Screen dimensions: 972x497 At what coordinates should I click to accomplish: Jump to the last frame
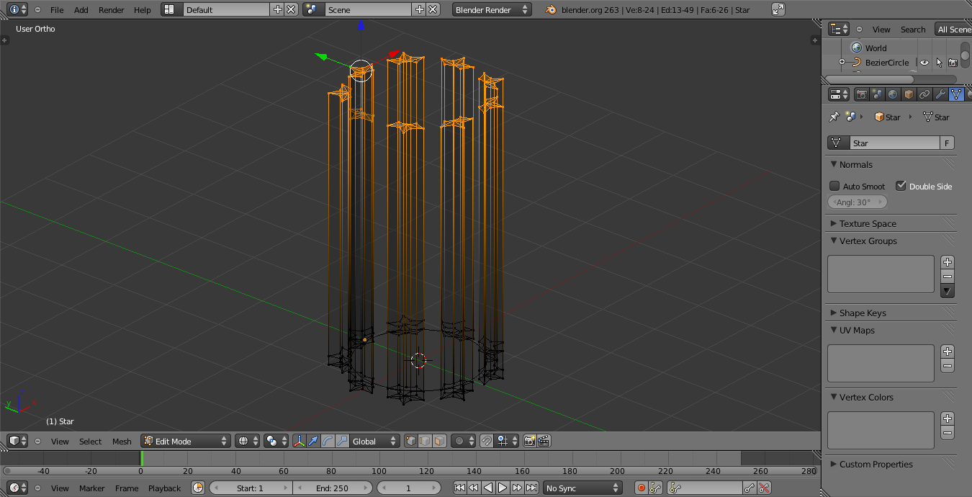tap(531, 488)
